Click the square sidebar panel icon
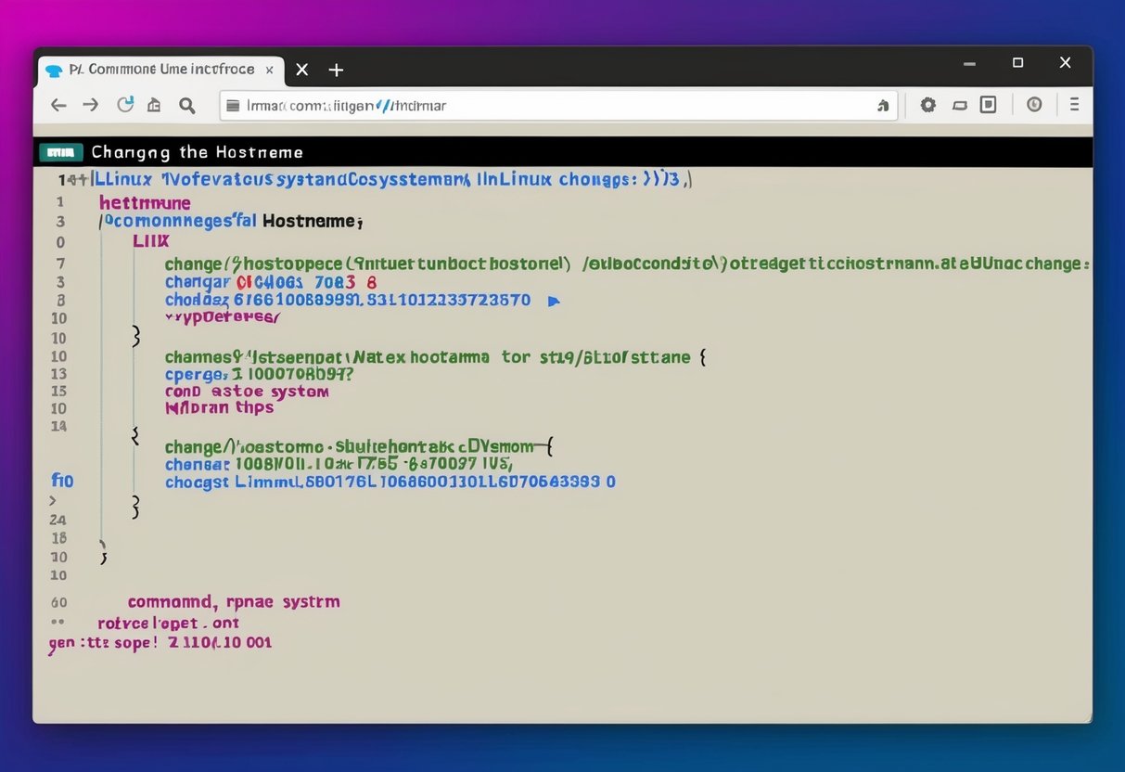Image resolution: width=1125 pixels, height=772 pixels. 988,105
